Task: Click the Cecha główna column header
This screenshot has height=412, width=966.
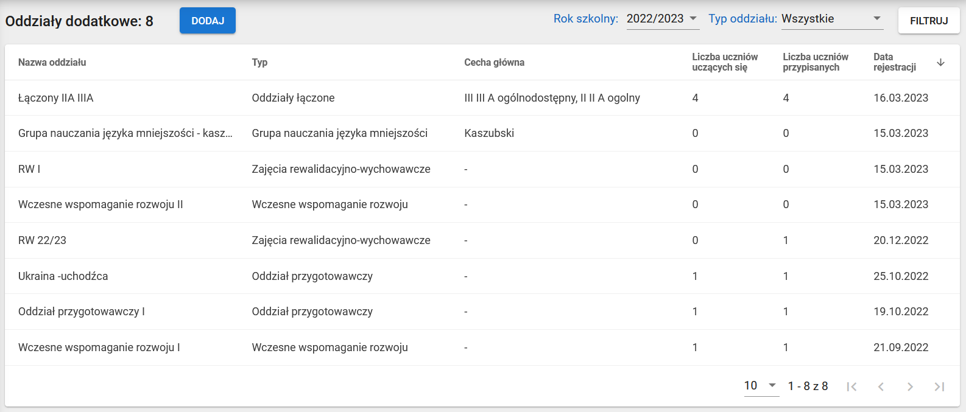Action: [x=494, y=62]
